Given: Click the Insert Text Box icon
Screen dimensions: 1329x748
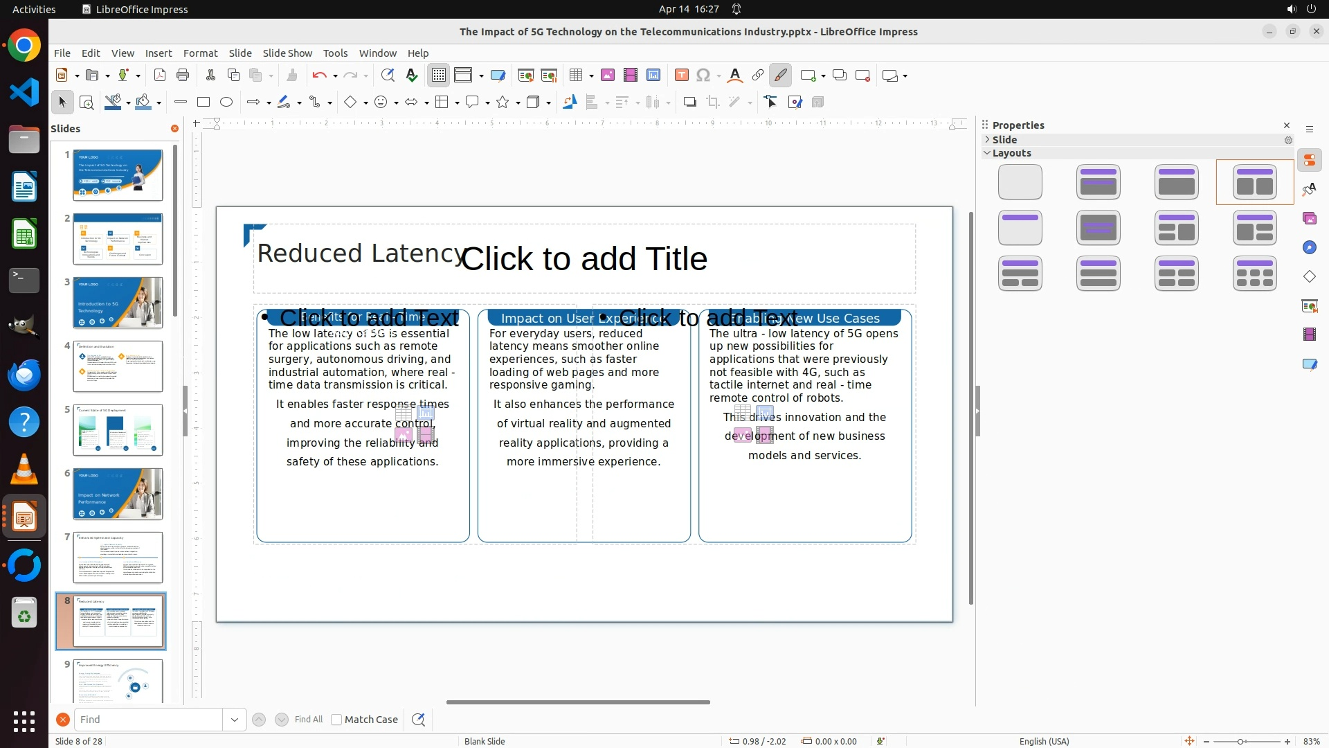Looking at the screenshot, I should (x=682, y=75).
